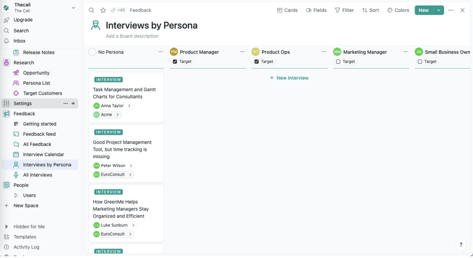The height and width of the screenshot is (258, 473).
Task: Click New Interview in Product Ops column
Action: (x=289, y=78)
